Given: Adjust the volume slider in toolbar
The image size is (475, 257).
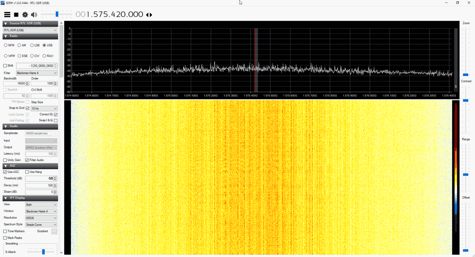Looking at the screenshot, I should tap(57, 14).
